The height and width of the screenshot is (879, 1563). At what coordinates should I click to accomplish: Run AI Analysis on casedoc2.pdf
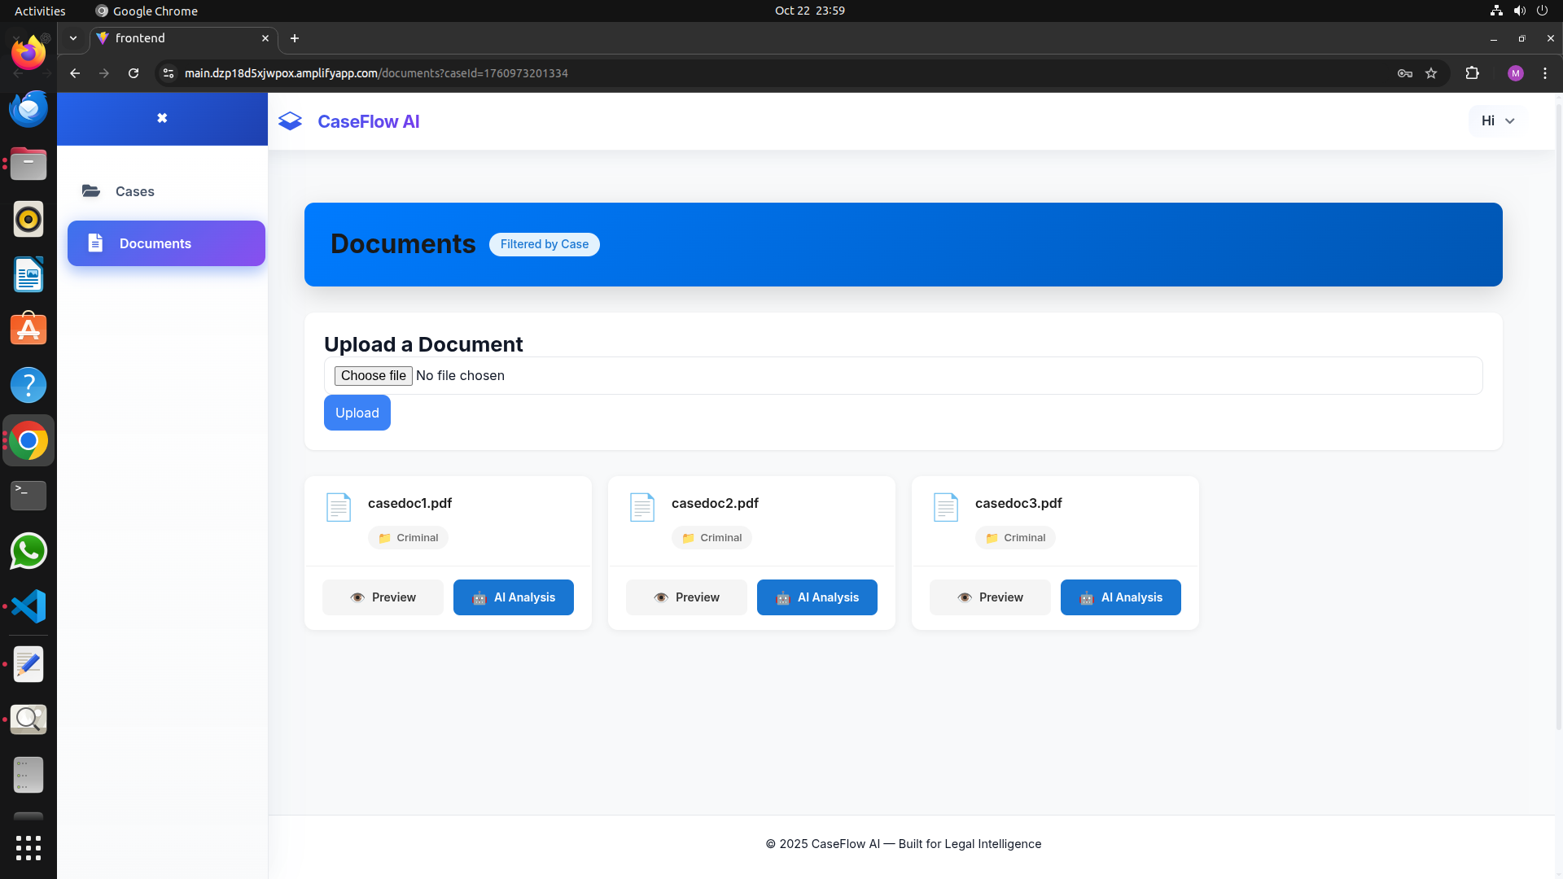[817, 597]
